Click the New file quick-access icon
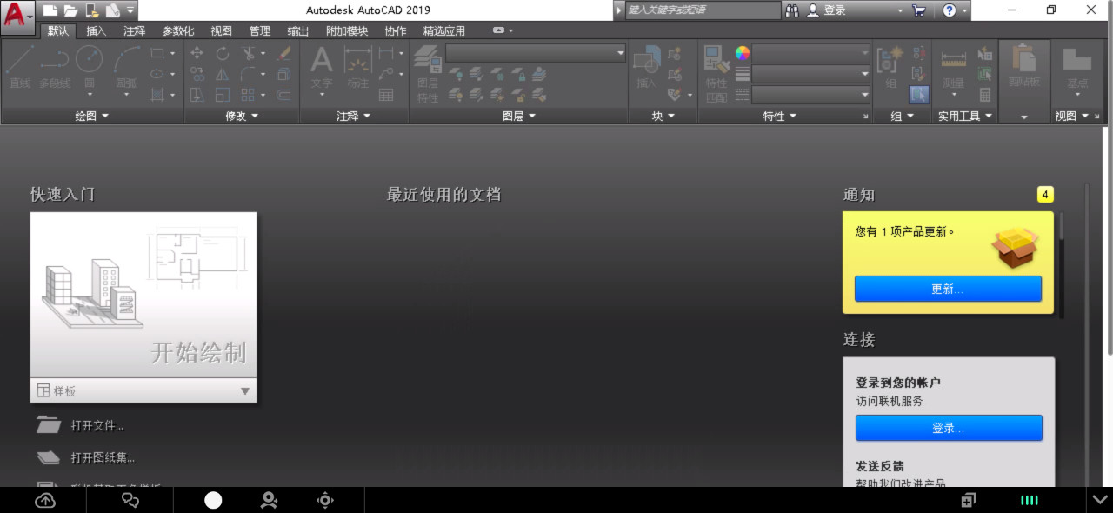Image resolution: width=1113 pixels, height=513 pixels. (50, 10)
